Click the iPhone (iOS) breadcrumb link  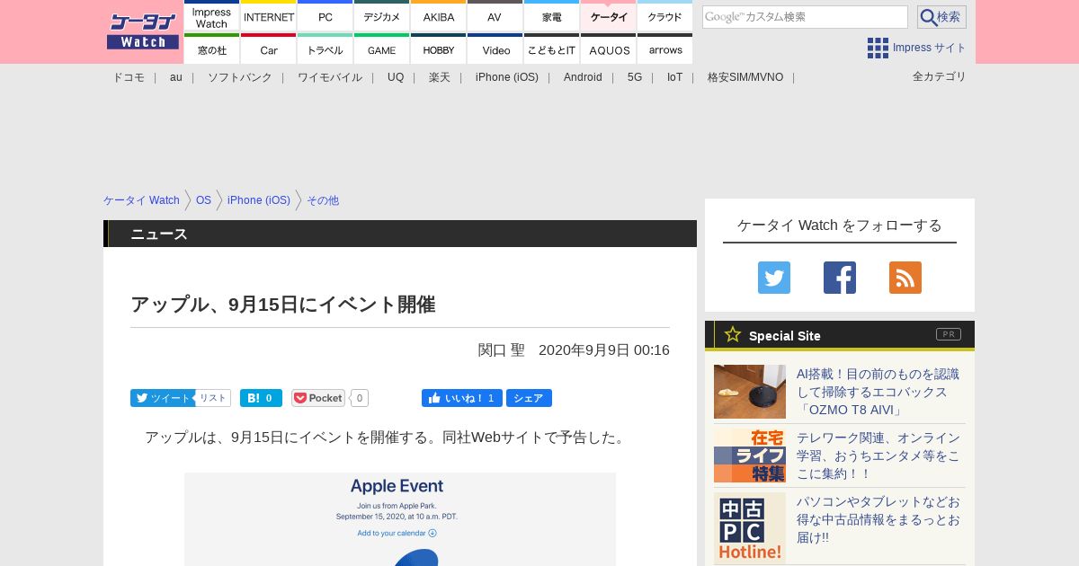[x=259, y=200]
